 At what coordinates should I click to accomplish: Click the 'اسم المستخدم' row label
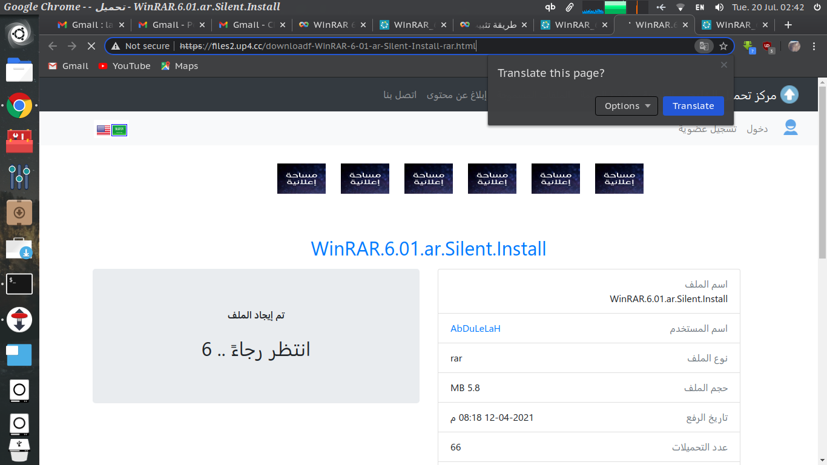[x=699, y=329]
